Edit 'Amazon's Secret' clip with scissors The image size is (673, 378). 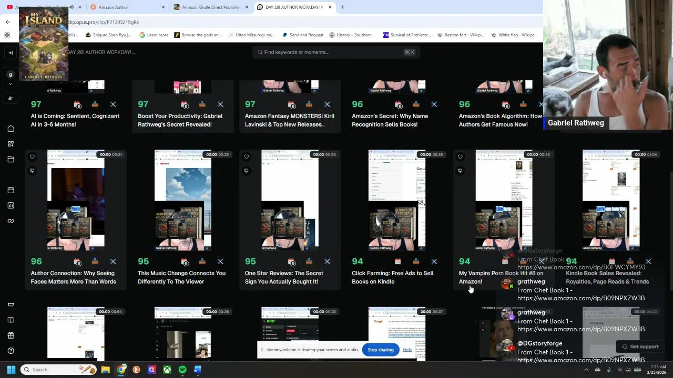(x=434, y=104)
